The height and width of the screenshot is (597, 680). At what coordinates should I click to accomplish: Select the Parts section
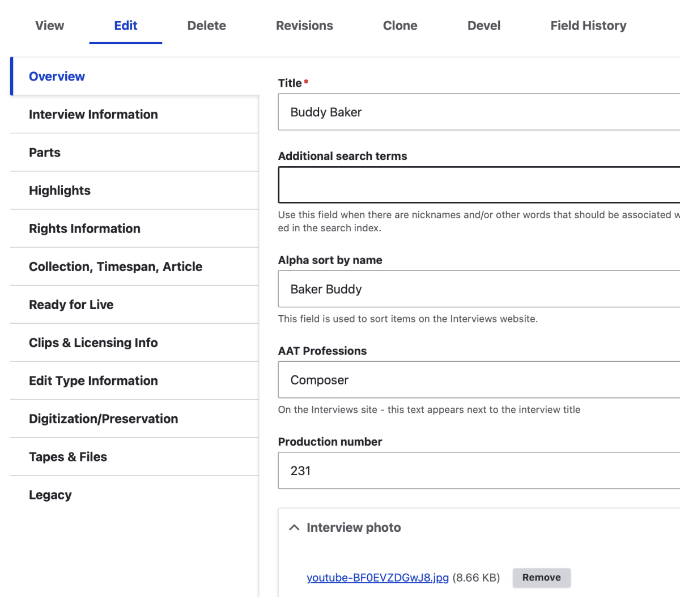pos(45,152)
